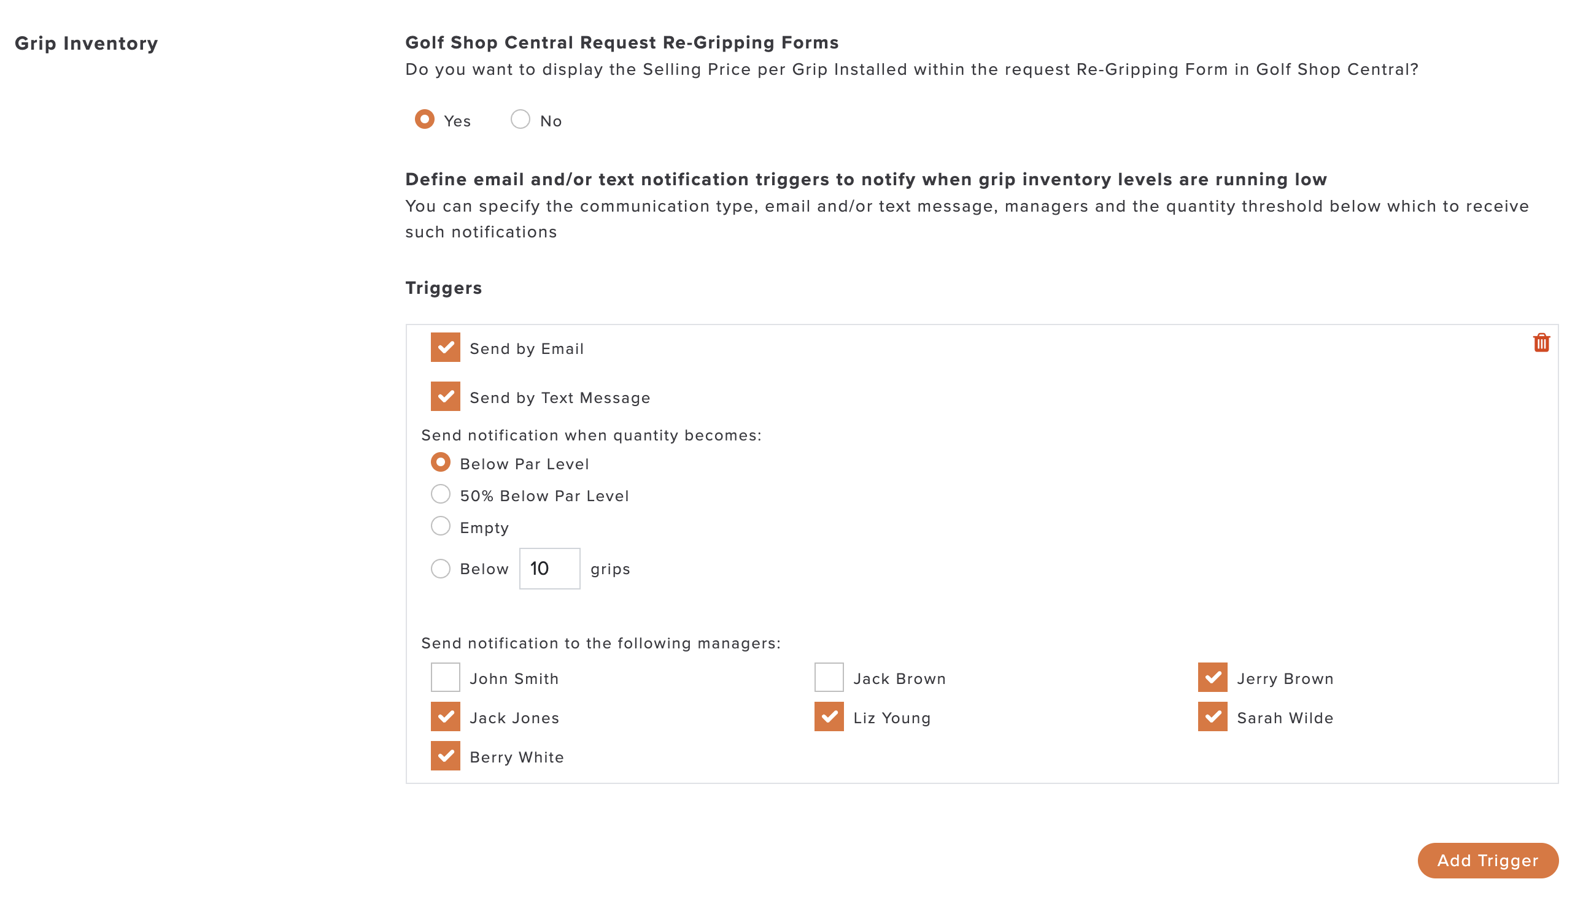The width and height of the screenshot is (1575, 914).
Task: Uncheck Send by Email checkbox
Action: click(x=446, y=347)
